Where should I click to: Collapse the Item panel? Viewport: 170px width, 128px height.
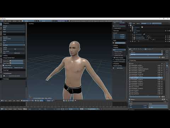pyautogui.click(x=115, y=41)
